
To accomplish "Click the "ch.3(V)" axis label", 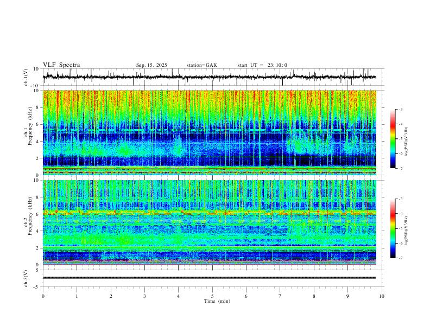I will 26,278.
